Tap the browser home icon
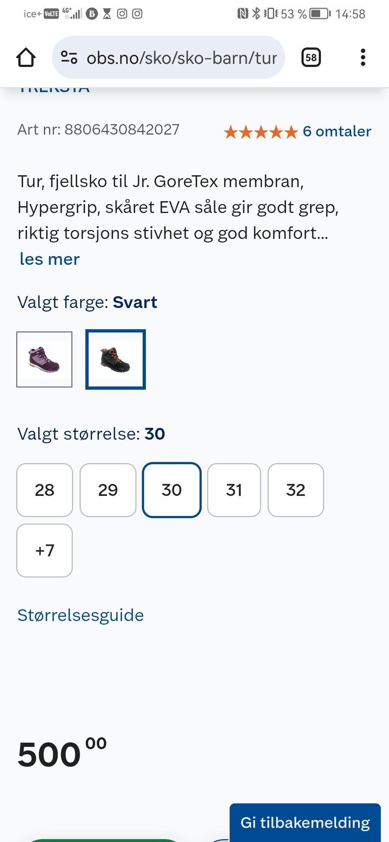 click(26, 57)
